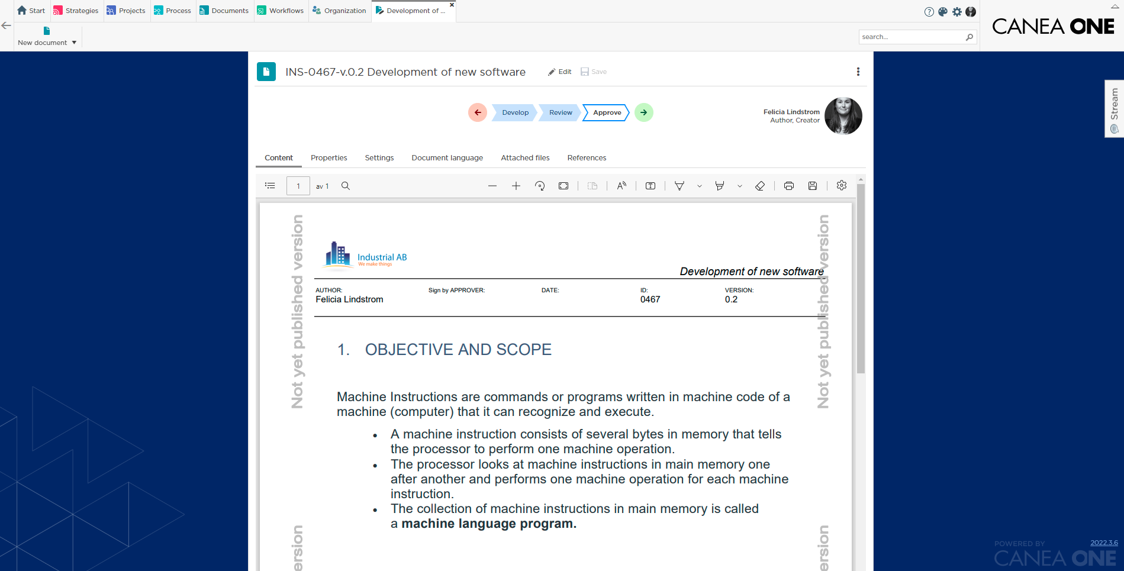The width and height of the screenshot is (1124, 571).
Task: Open the document search magnifier
Action: 345,185
